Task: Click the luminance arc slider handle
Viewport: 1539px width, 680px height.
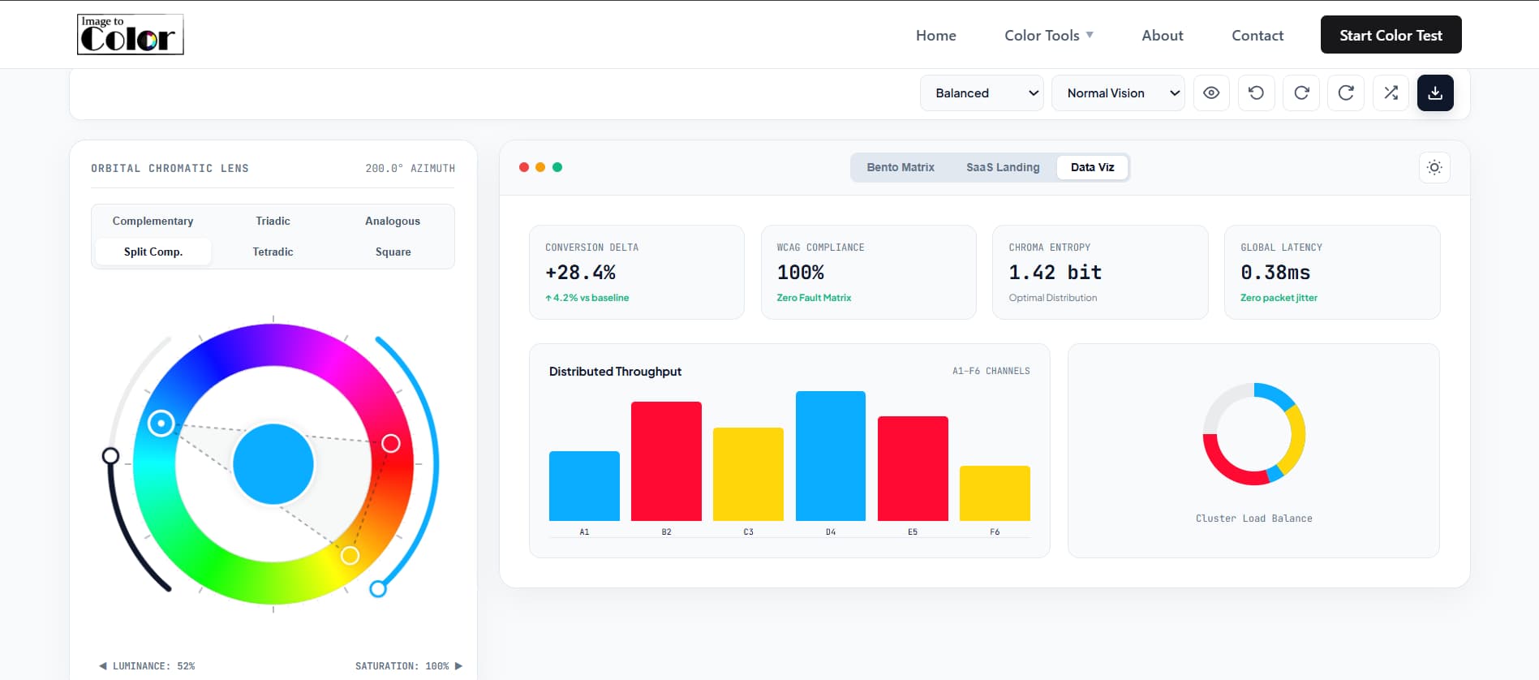Action: pos(110,456)
